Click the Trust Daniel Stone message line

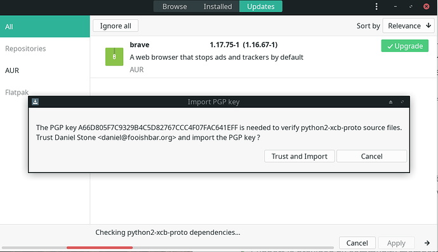(x=148, y=138)
